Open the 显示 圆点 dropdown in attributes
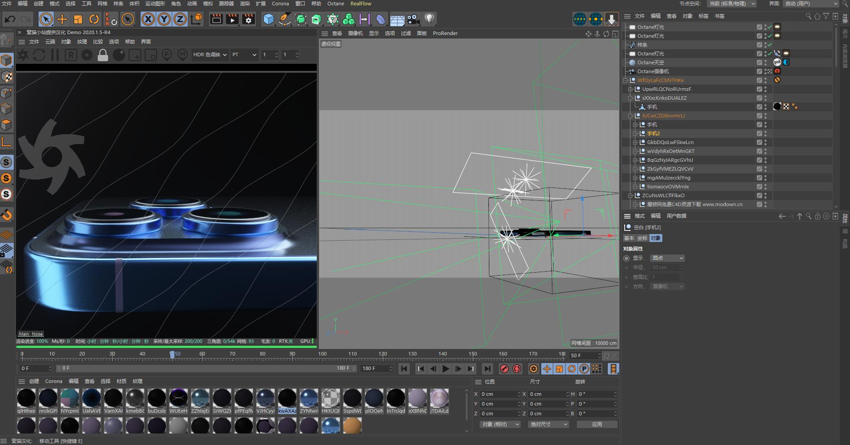Image resolution: width=850 pixels, height=445 pixels. point(668,258)
